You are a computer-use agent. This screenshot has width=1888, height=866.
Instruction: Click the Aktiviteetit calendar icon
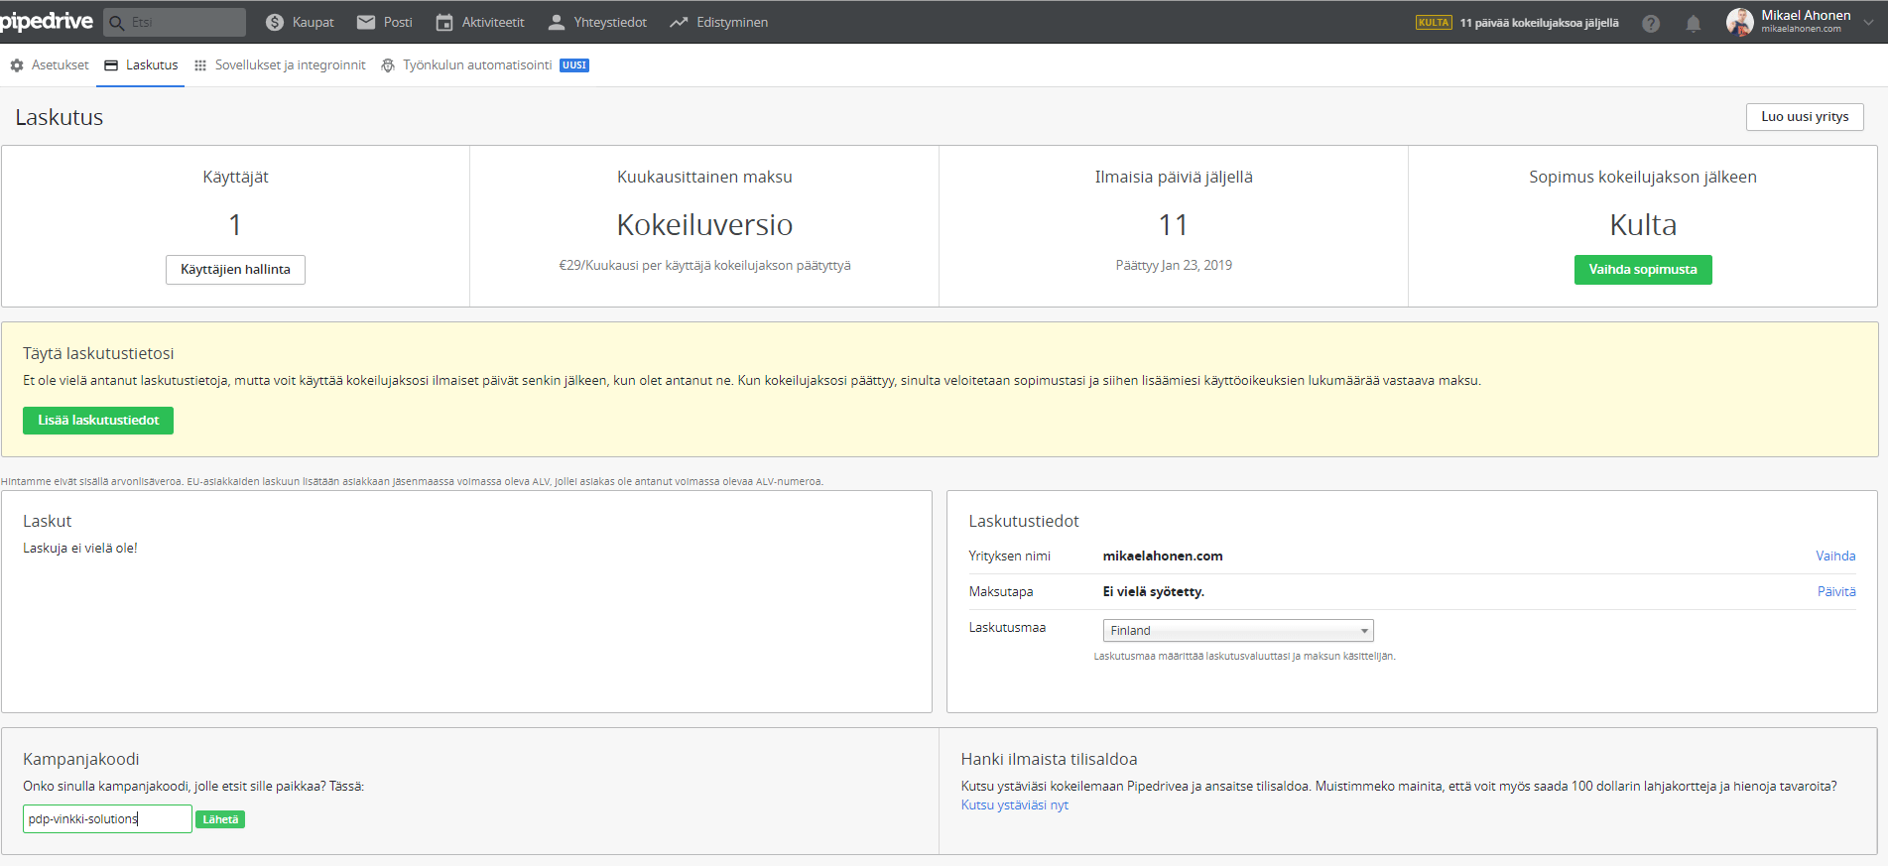(444, 22)
